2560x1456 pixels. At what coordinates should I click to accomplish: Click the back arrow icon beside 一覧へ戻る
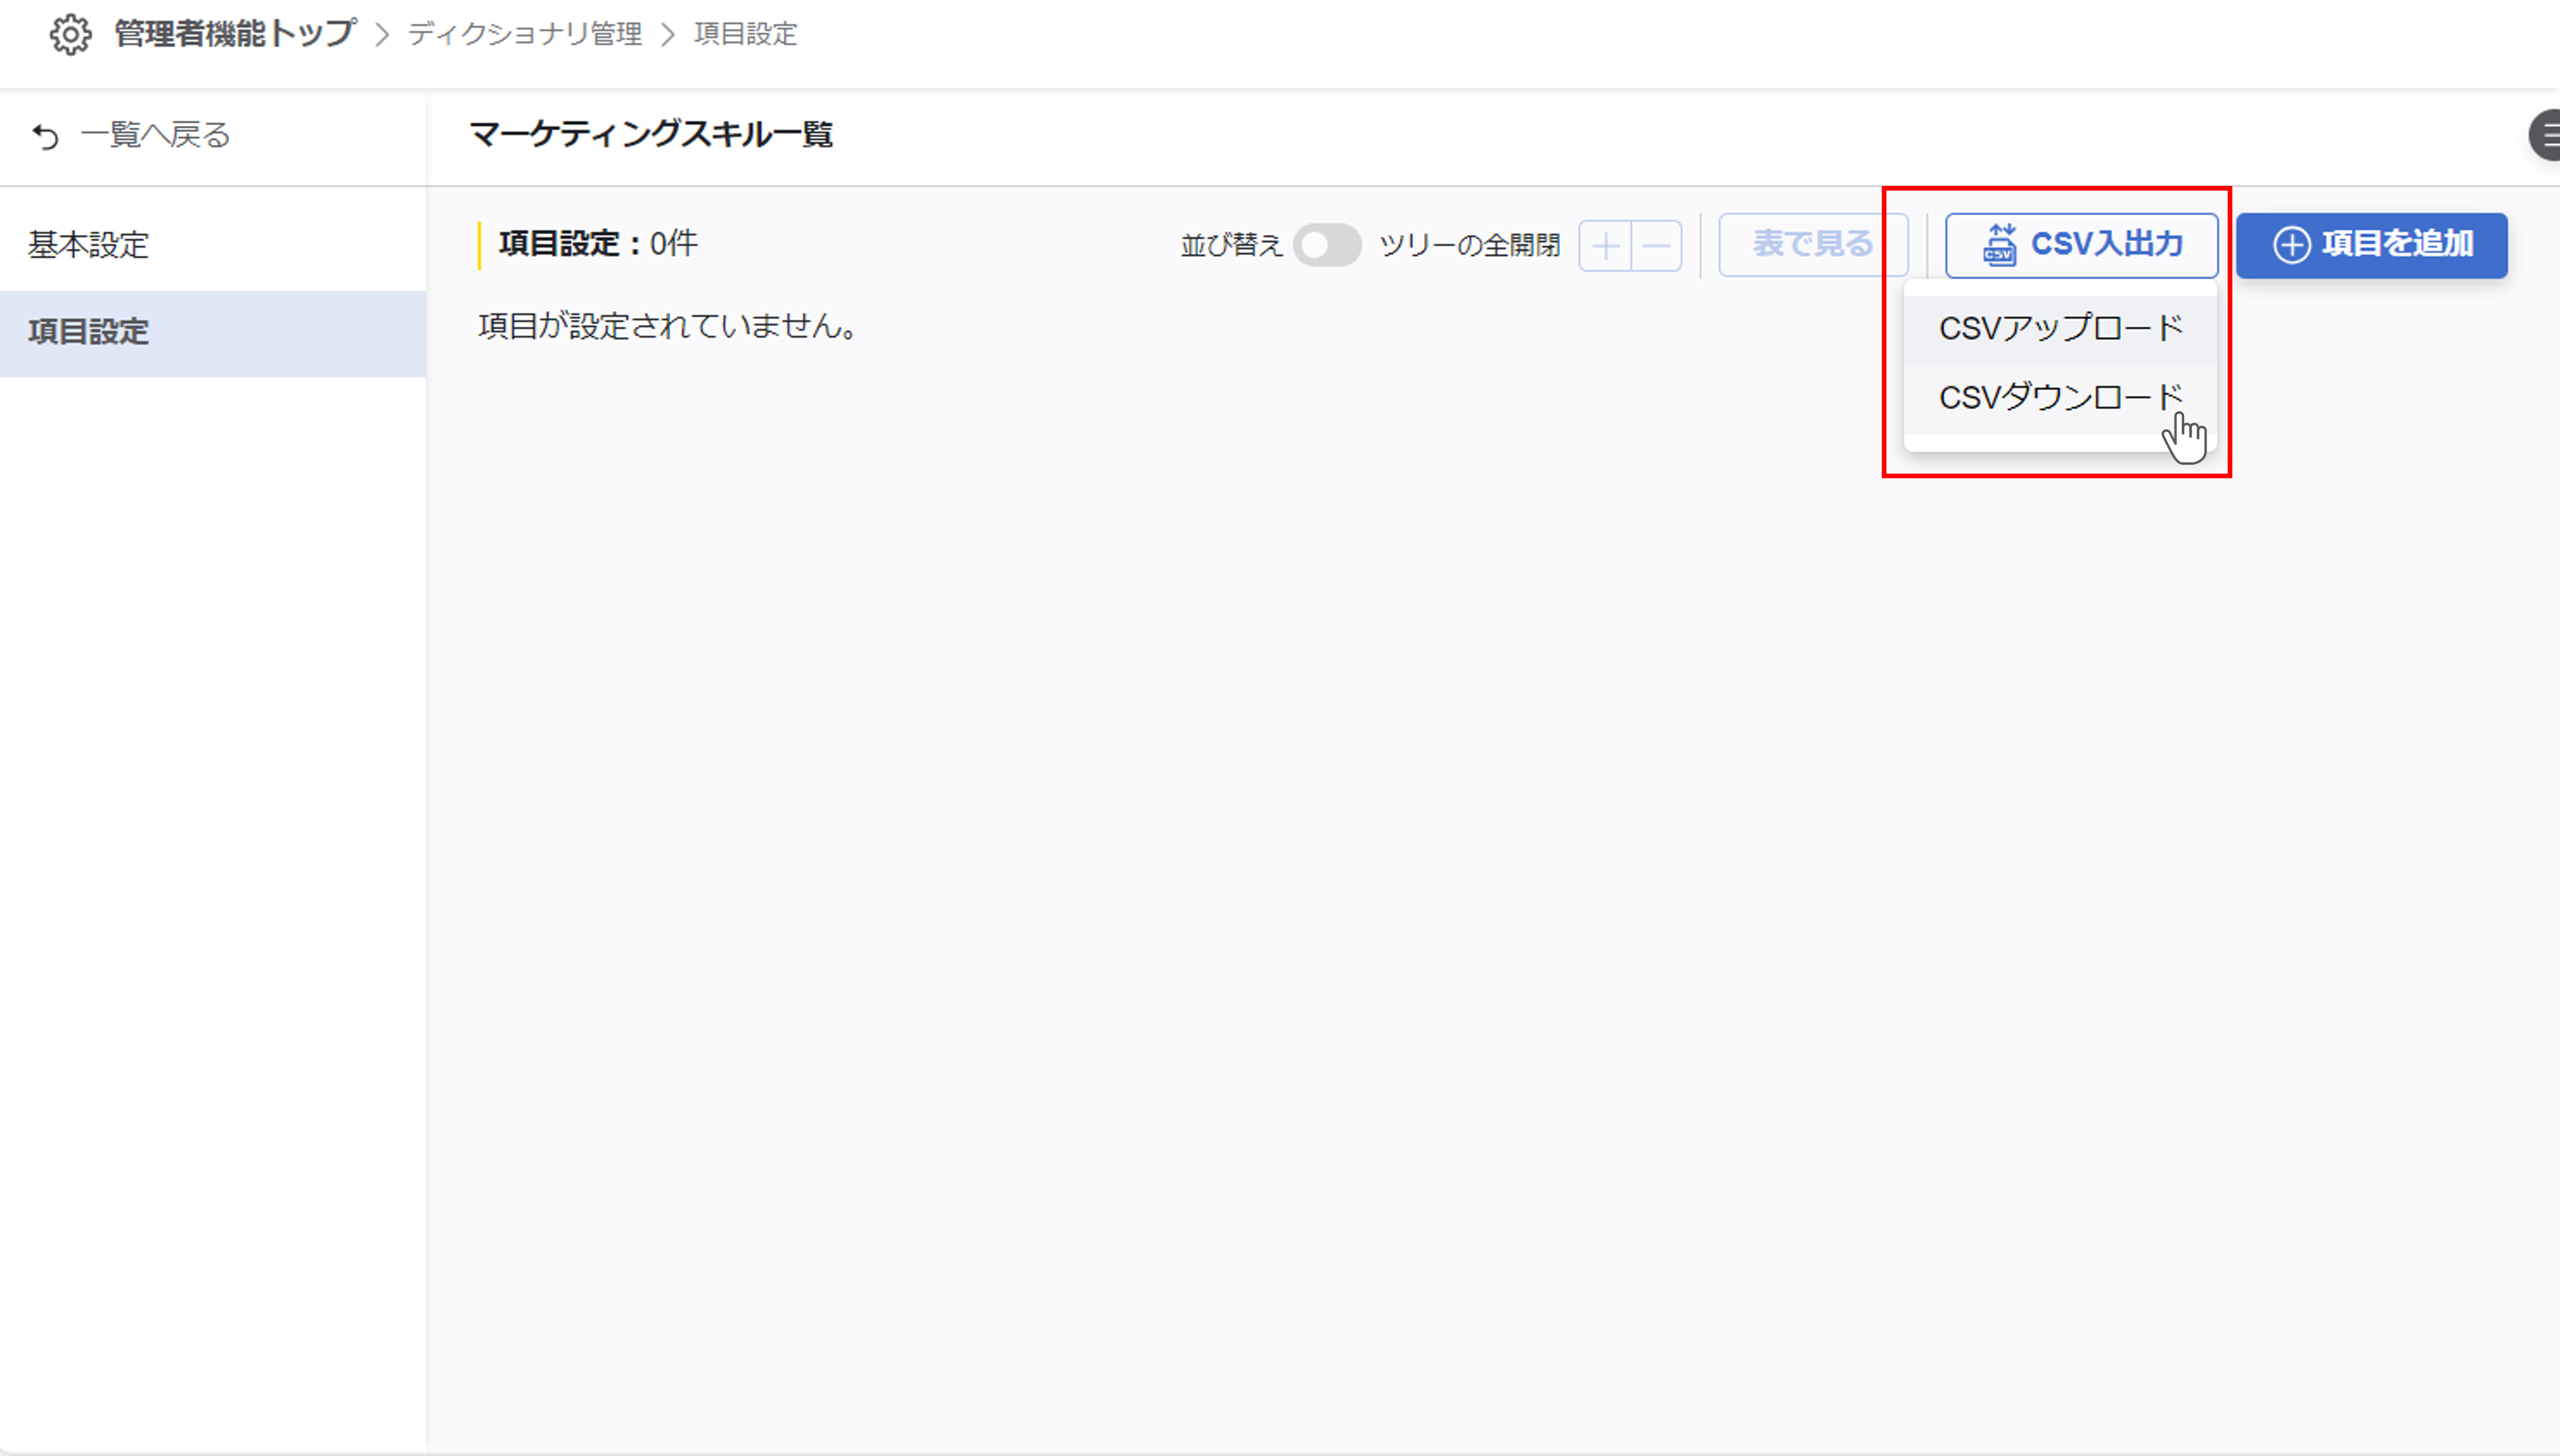[x=46, y=136]
